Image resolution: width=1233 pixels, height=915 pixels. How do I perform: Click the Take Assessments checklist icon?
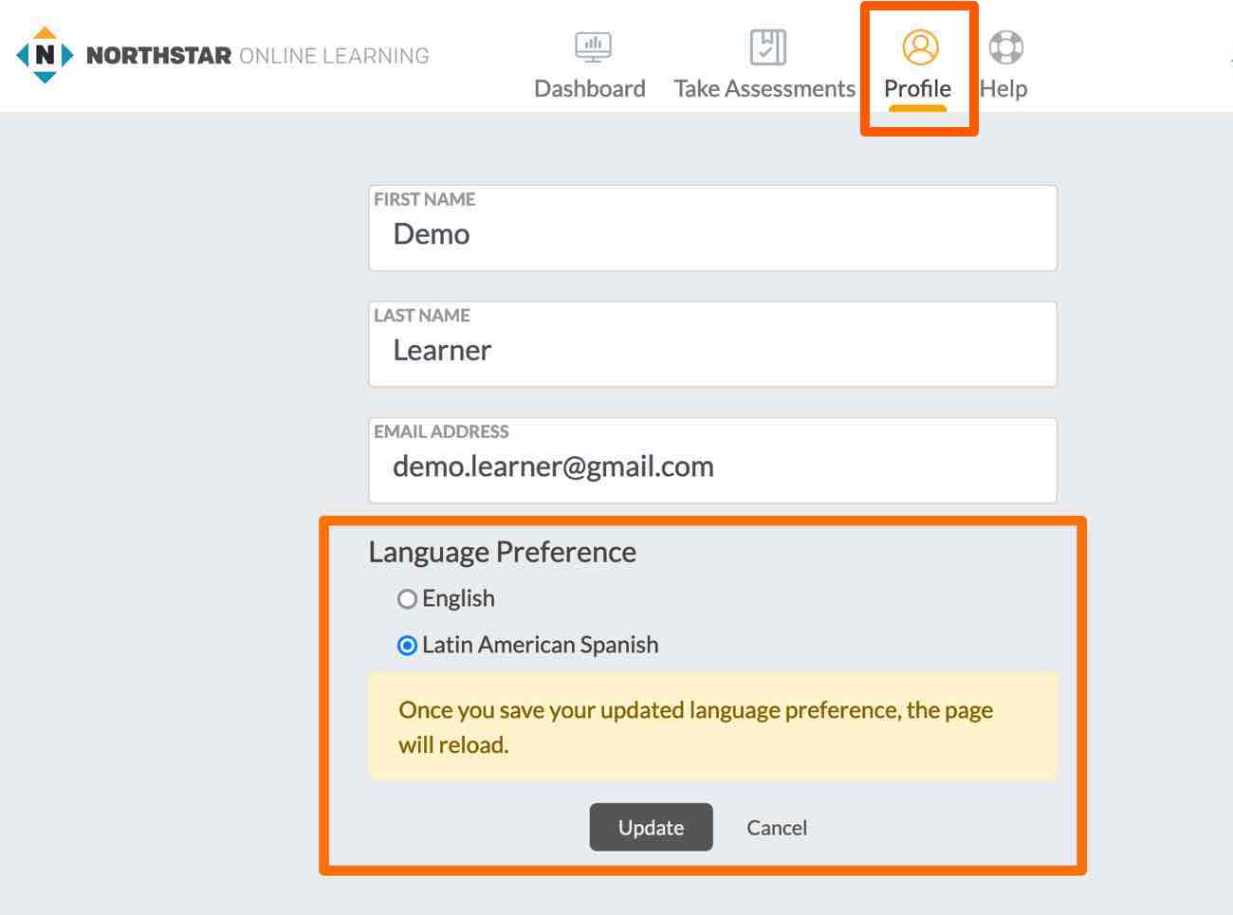767,46
